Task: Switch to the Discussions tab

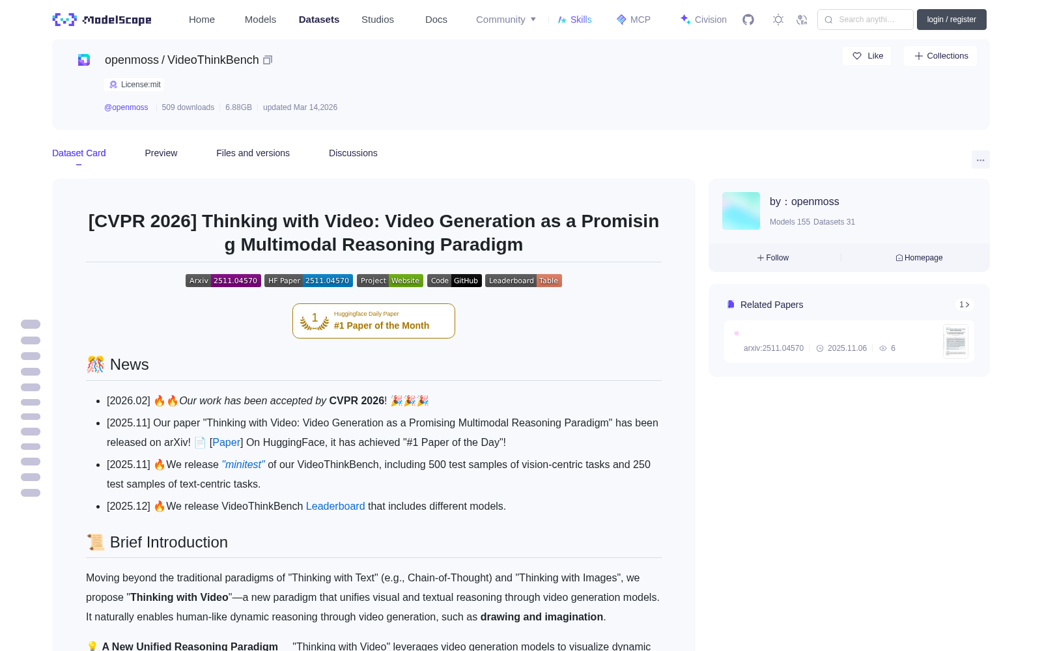Action: (353, 153)
